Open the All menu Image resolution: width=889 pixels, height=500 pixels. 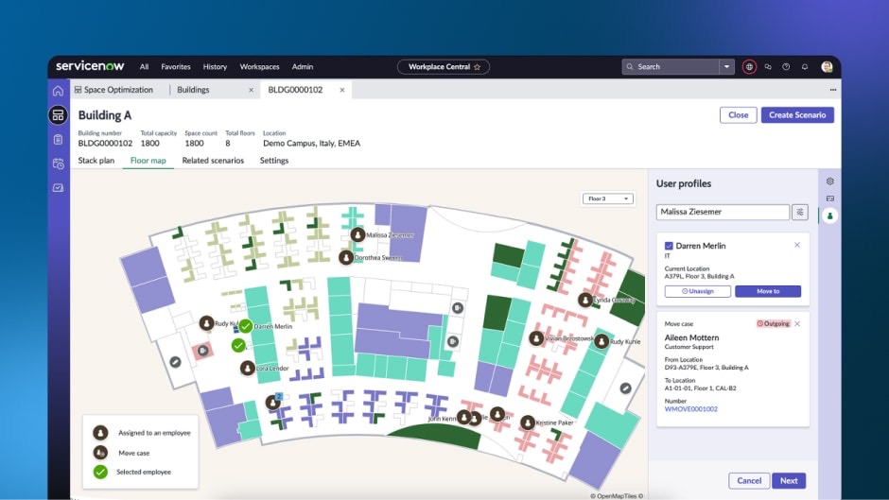pos(144,67)
